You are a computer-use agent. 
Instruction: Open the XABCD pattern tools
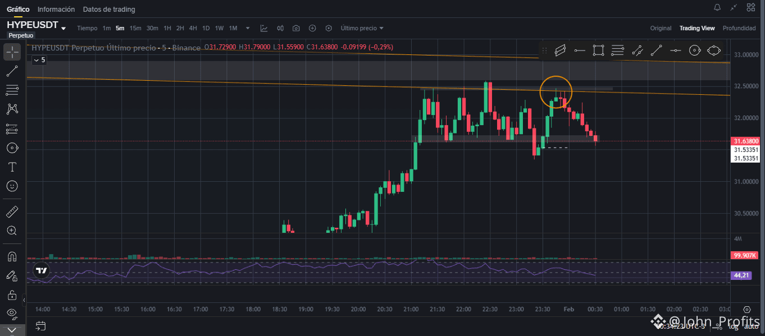click(12, 109)
